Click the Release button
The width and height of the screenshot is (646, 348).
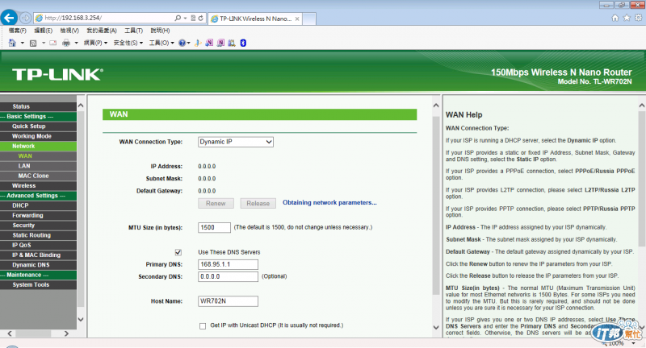tap(258, 203)
